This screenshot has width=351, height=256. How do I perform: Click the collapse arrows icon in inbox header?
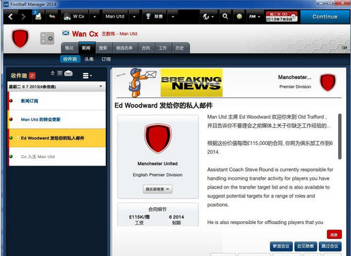point(53,73)
